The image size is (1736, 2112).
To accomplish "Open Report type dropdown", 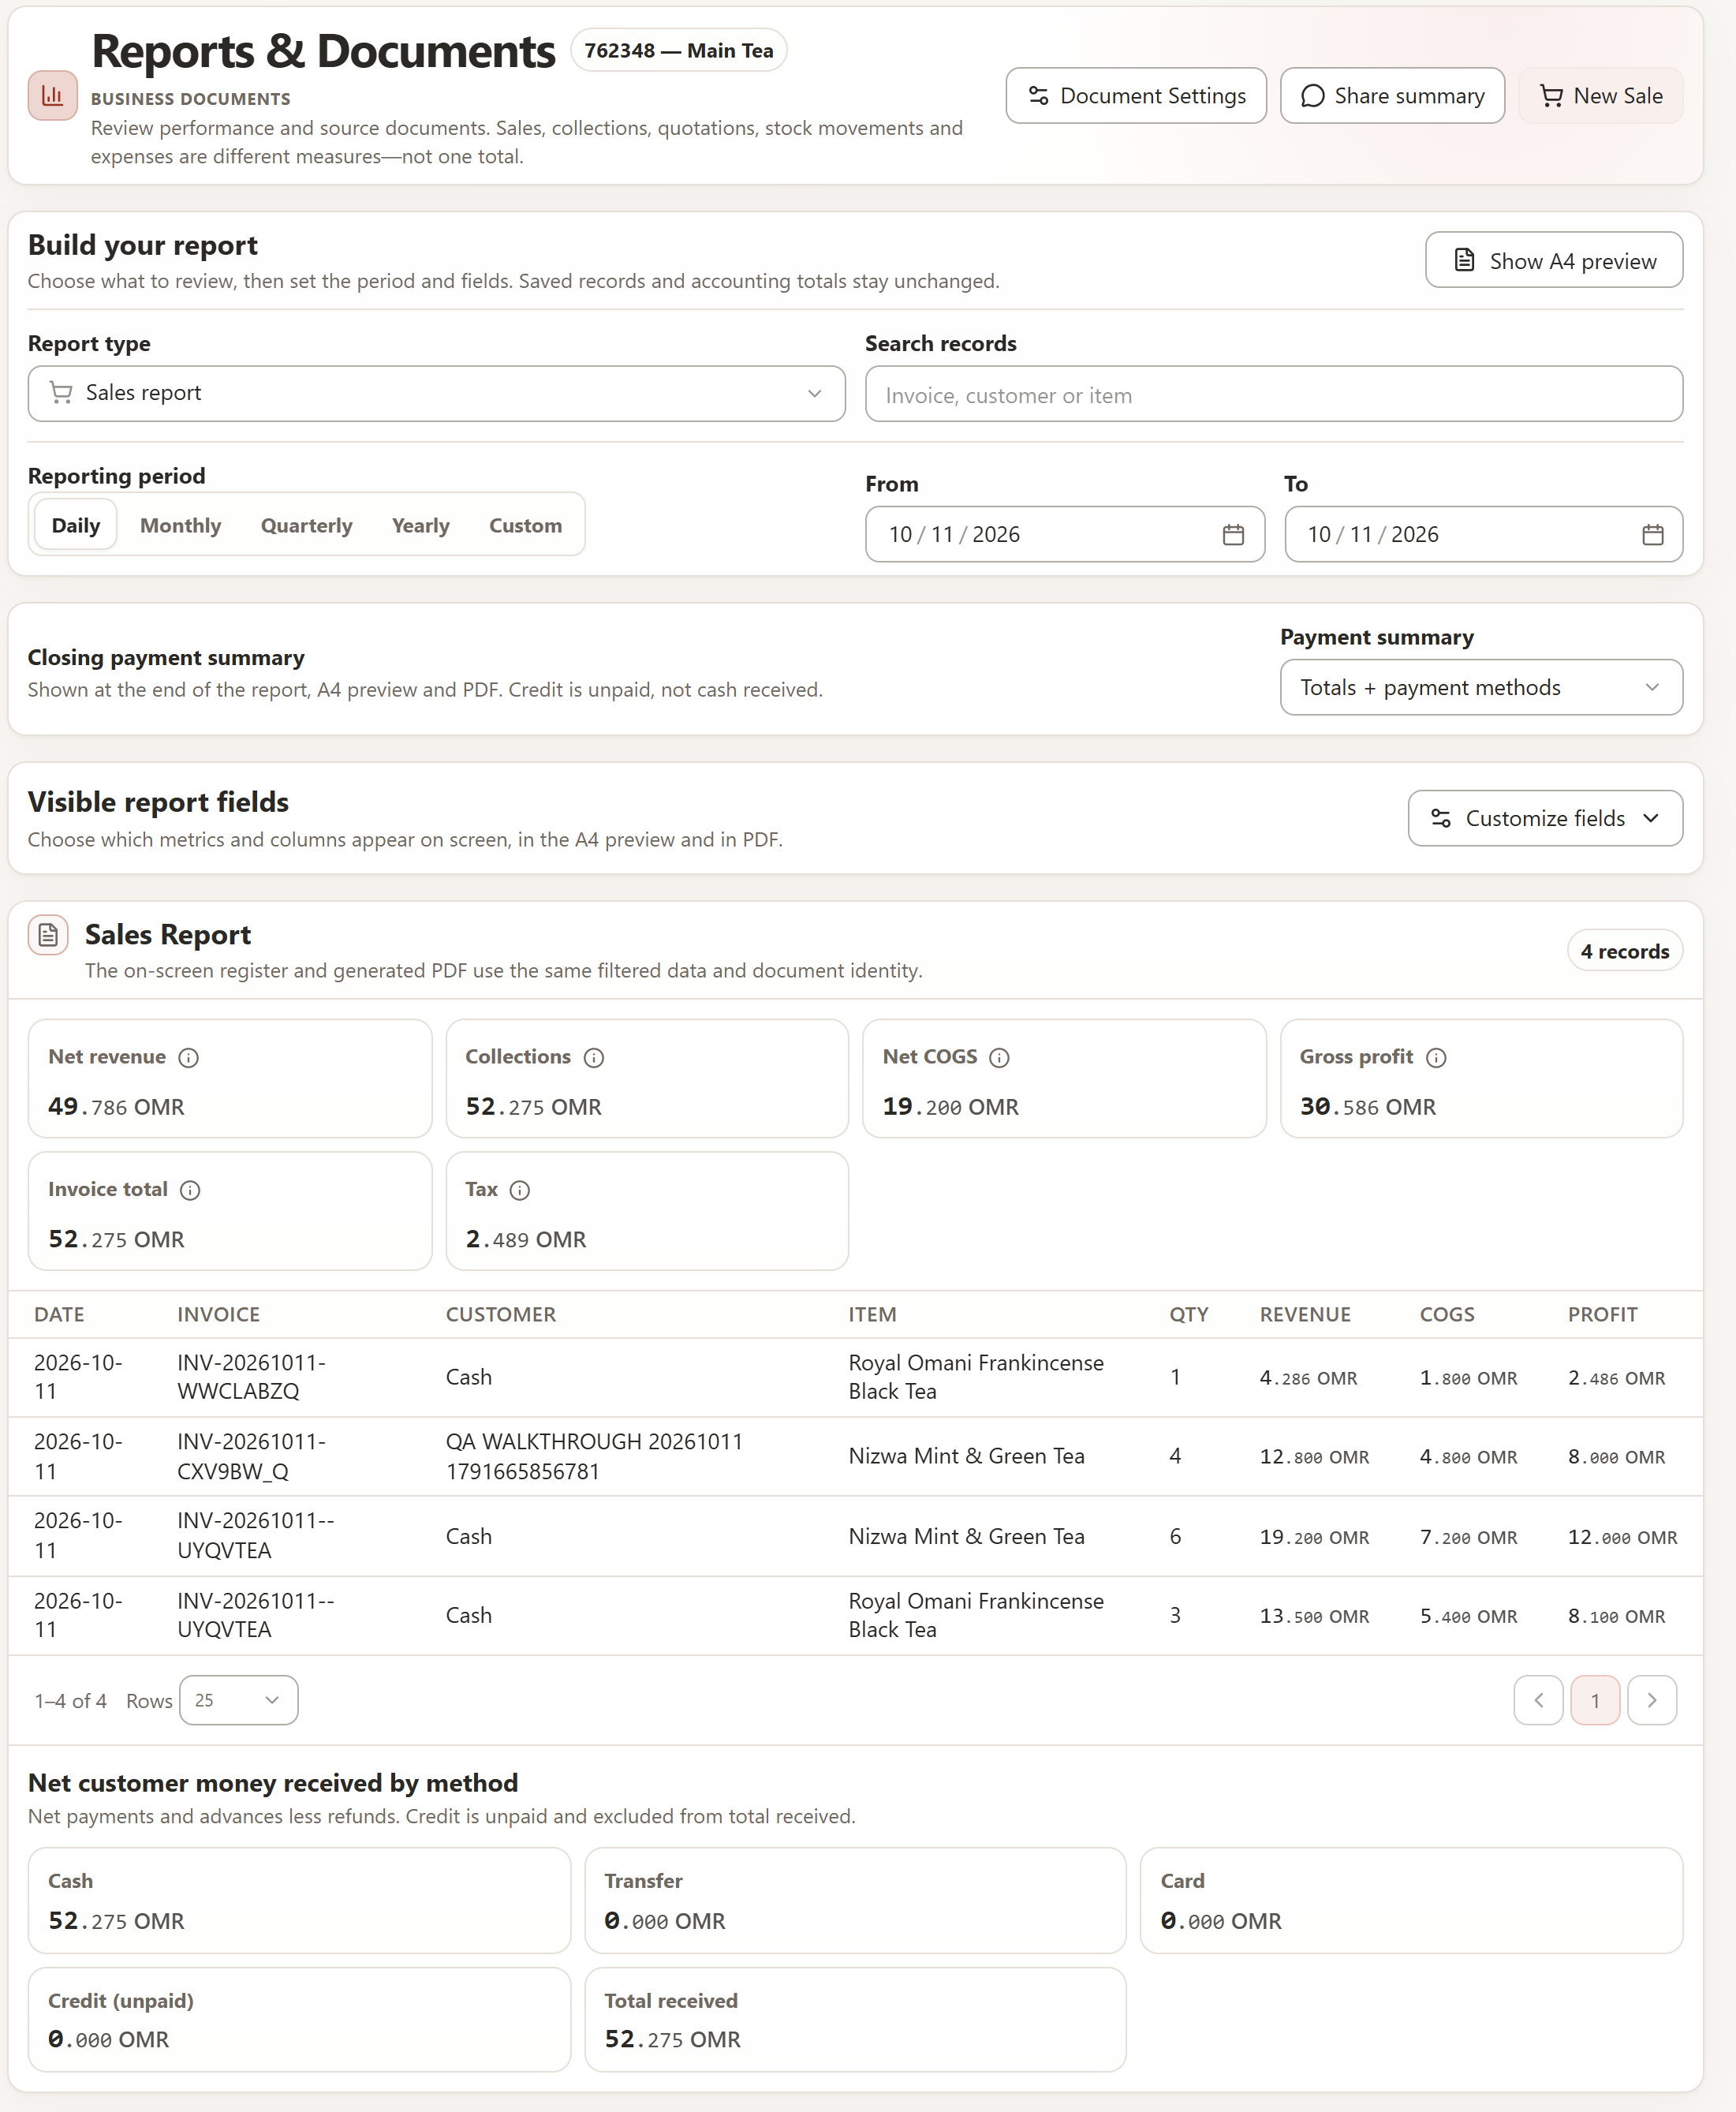I will point(436,393).
